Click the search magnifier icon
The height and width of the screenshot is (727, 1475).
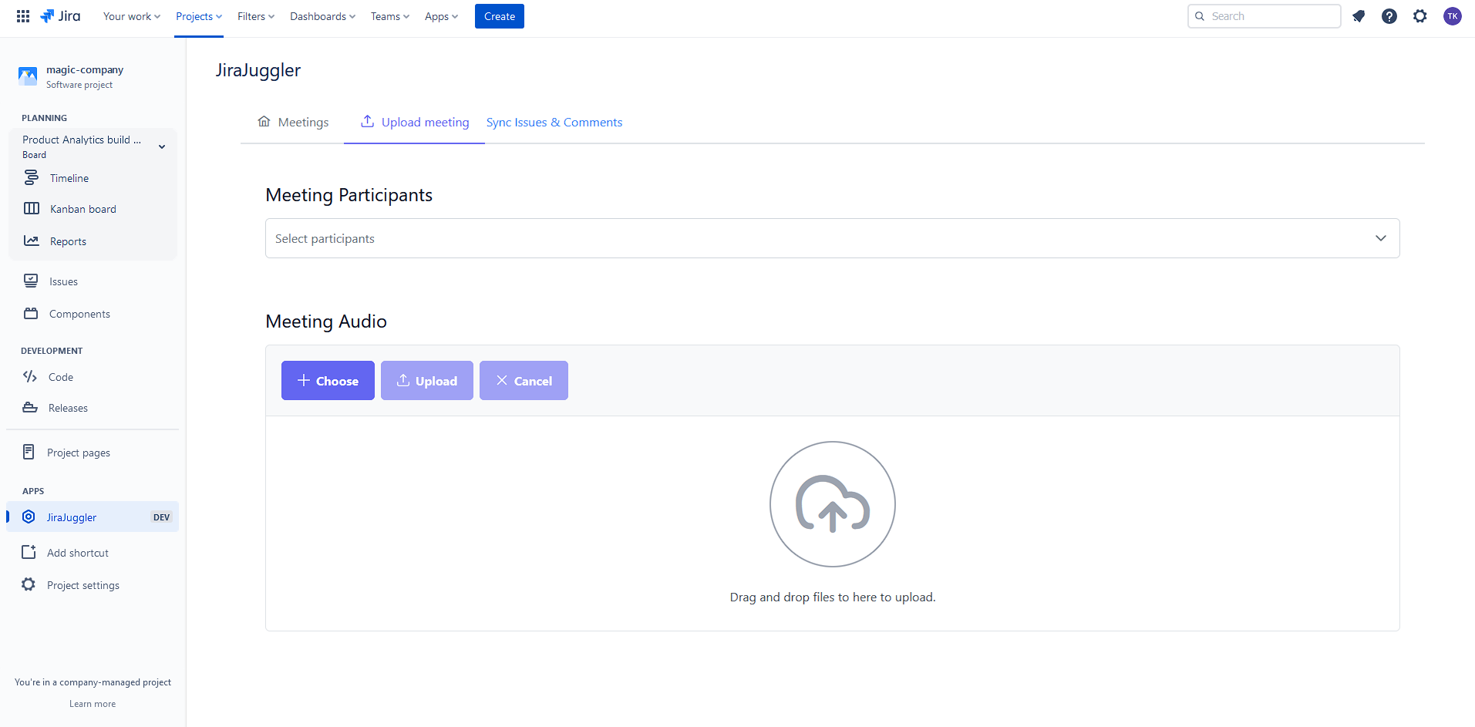pos(1200,16)
